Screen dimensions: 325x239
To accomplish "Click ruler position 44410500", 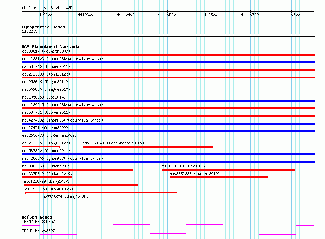I will click(167, 15).
